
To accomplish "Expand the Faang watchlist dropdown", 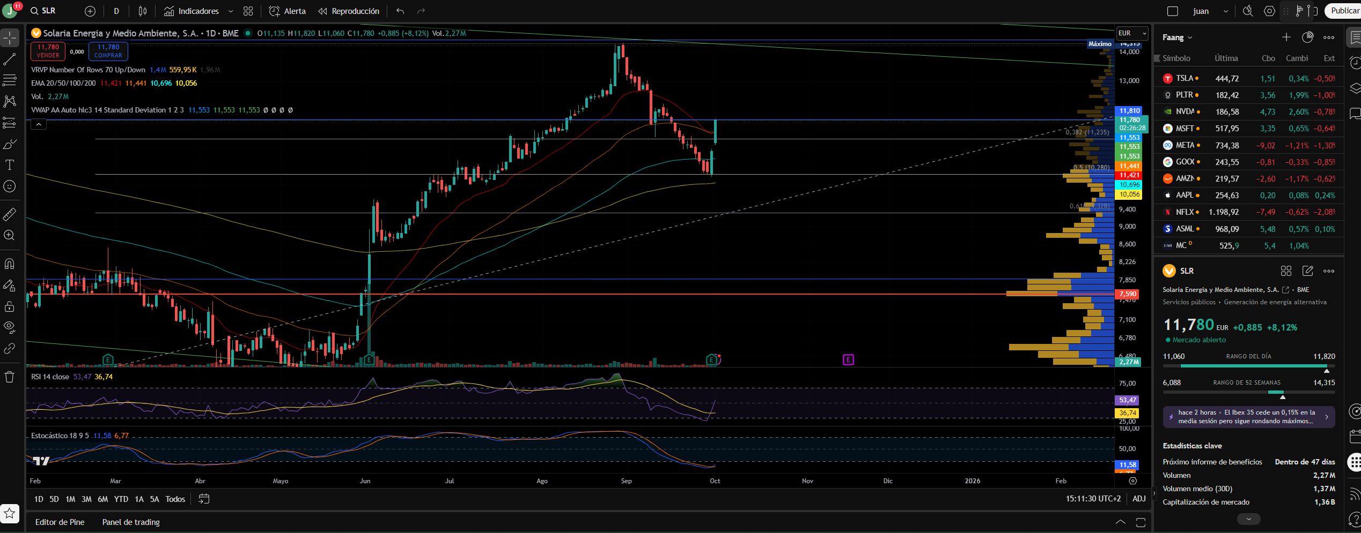I will (x=1178, y=37).
